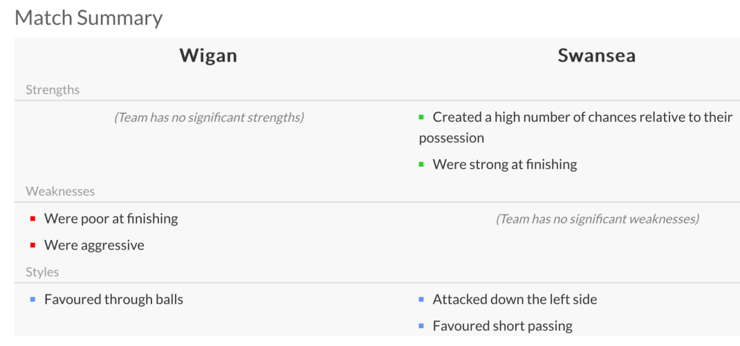740x346 pixels.
Task: Click the green bullet beside "Created a high number"
Action: (422, 118)
